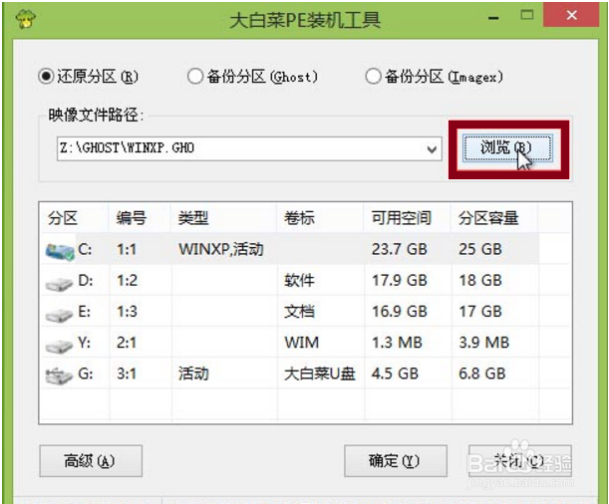
Task: Maximize the 大白菜PE装机工具 window
Action: [x=527, y=16]
